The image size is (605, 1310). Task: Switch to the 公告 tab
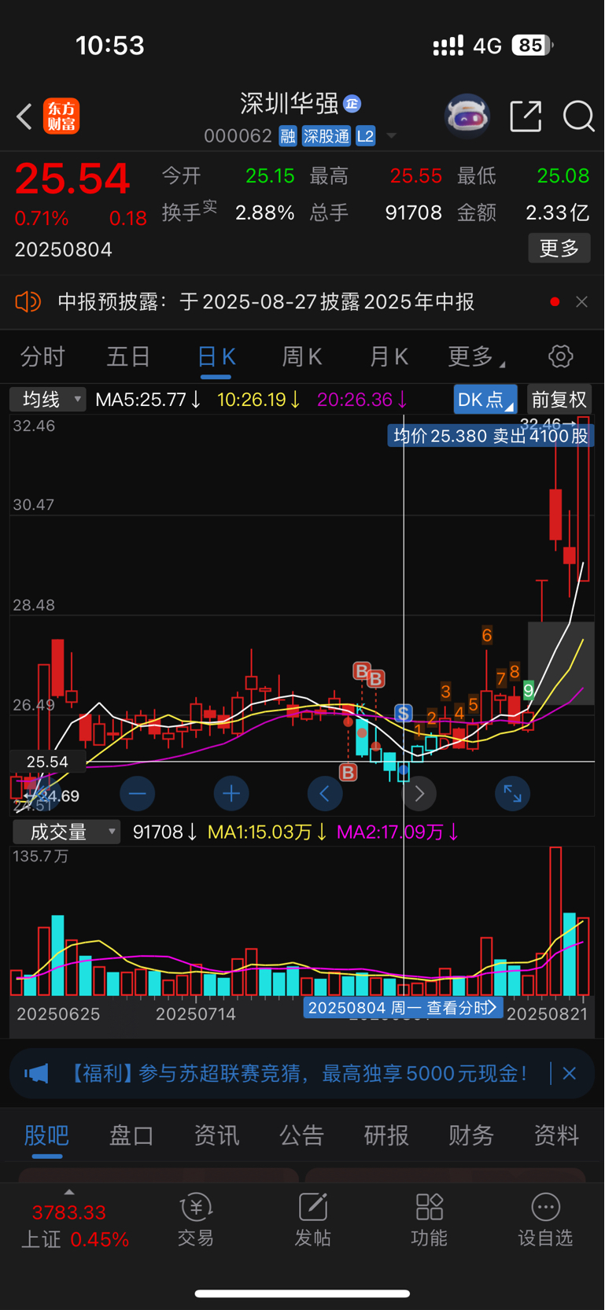coord(301,1135)
